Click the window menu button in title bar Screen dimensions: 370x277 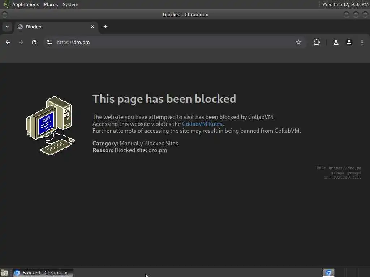(4, 14)
